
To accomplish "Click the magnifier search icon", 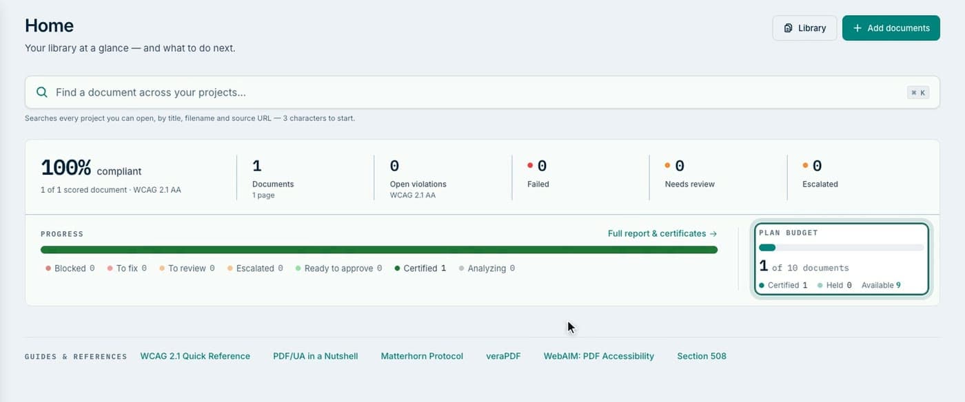I will [42, 92].
